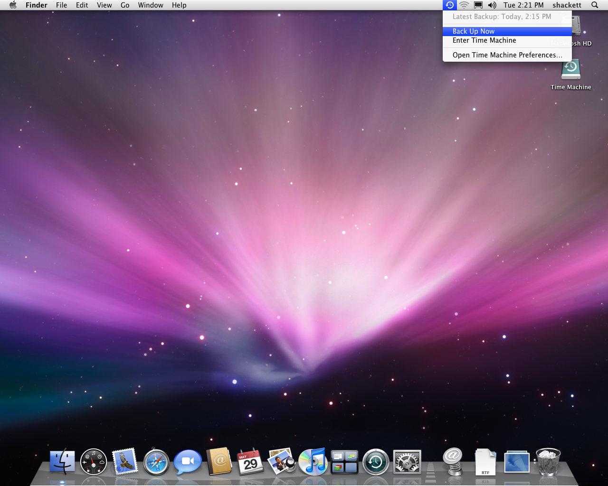Screen dimensions: 608x486
Task: Launch Time Machine from the Dock
Action: click(376, 462)
